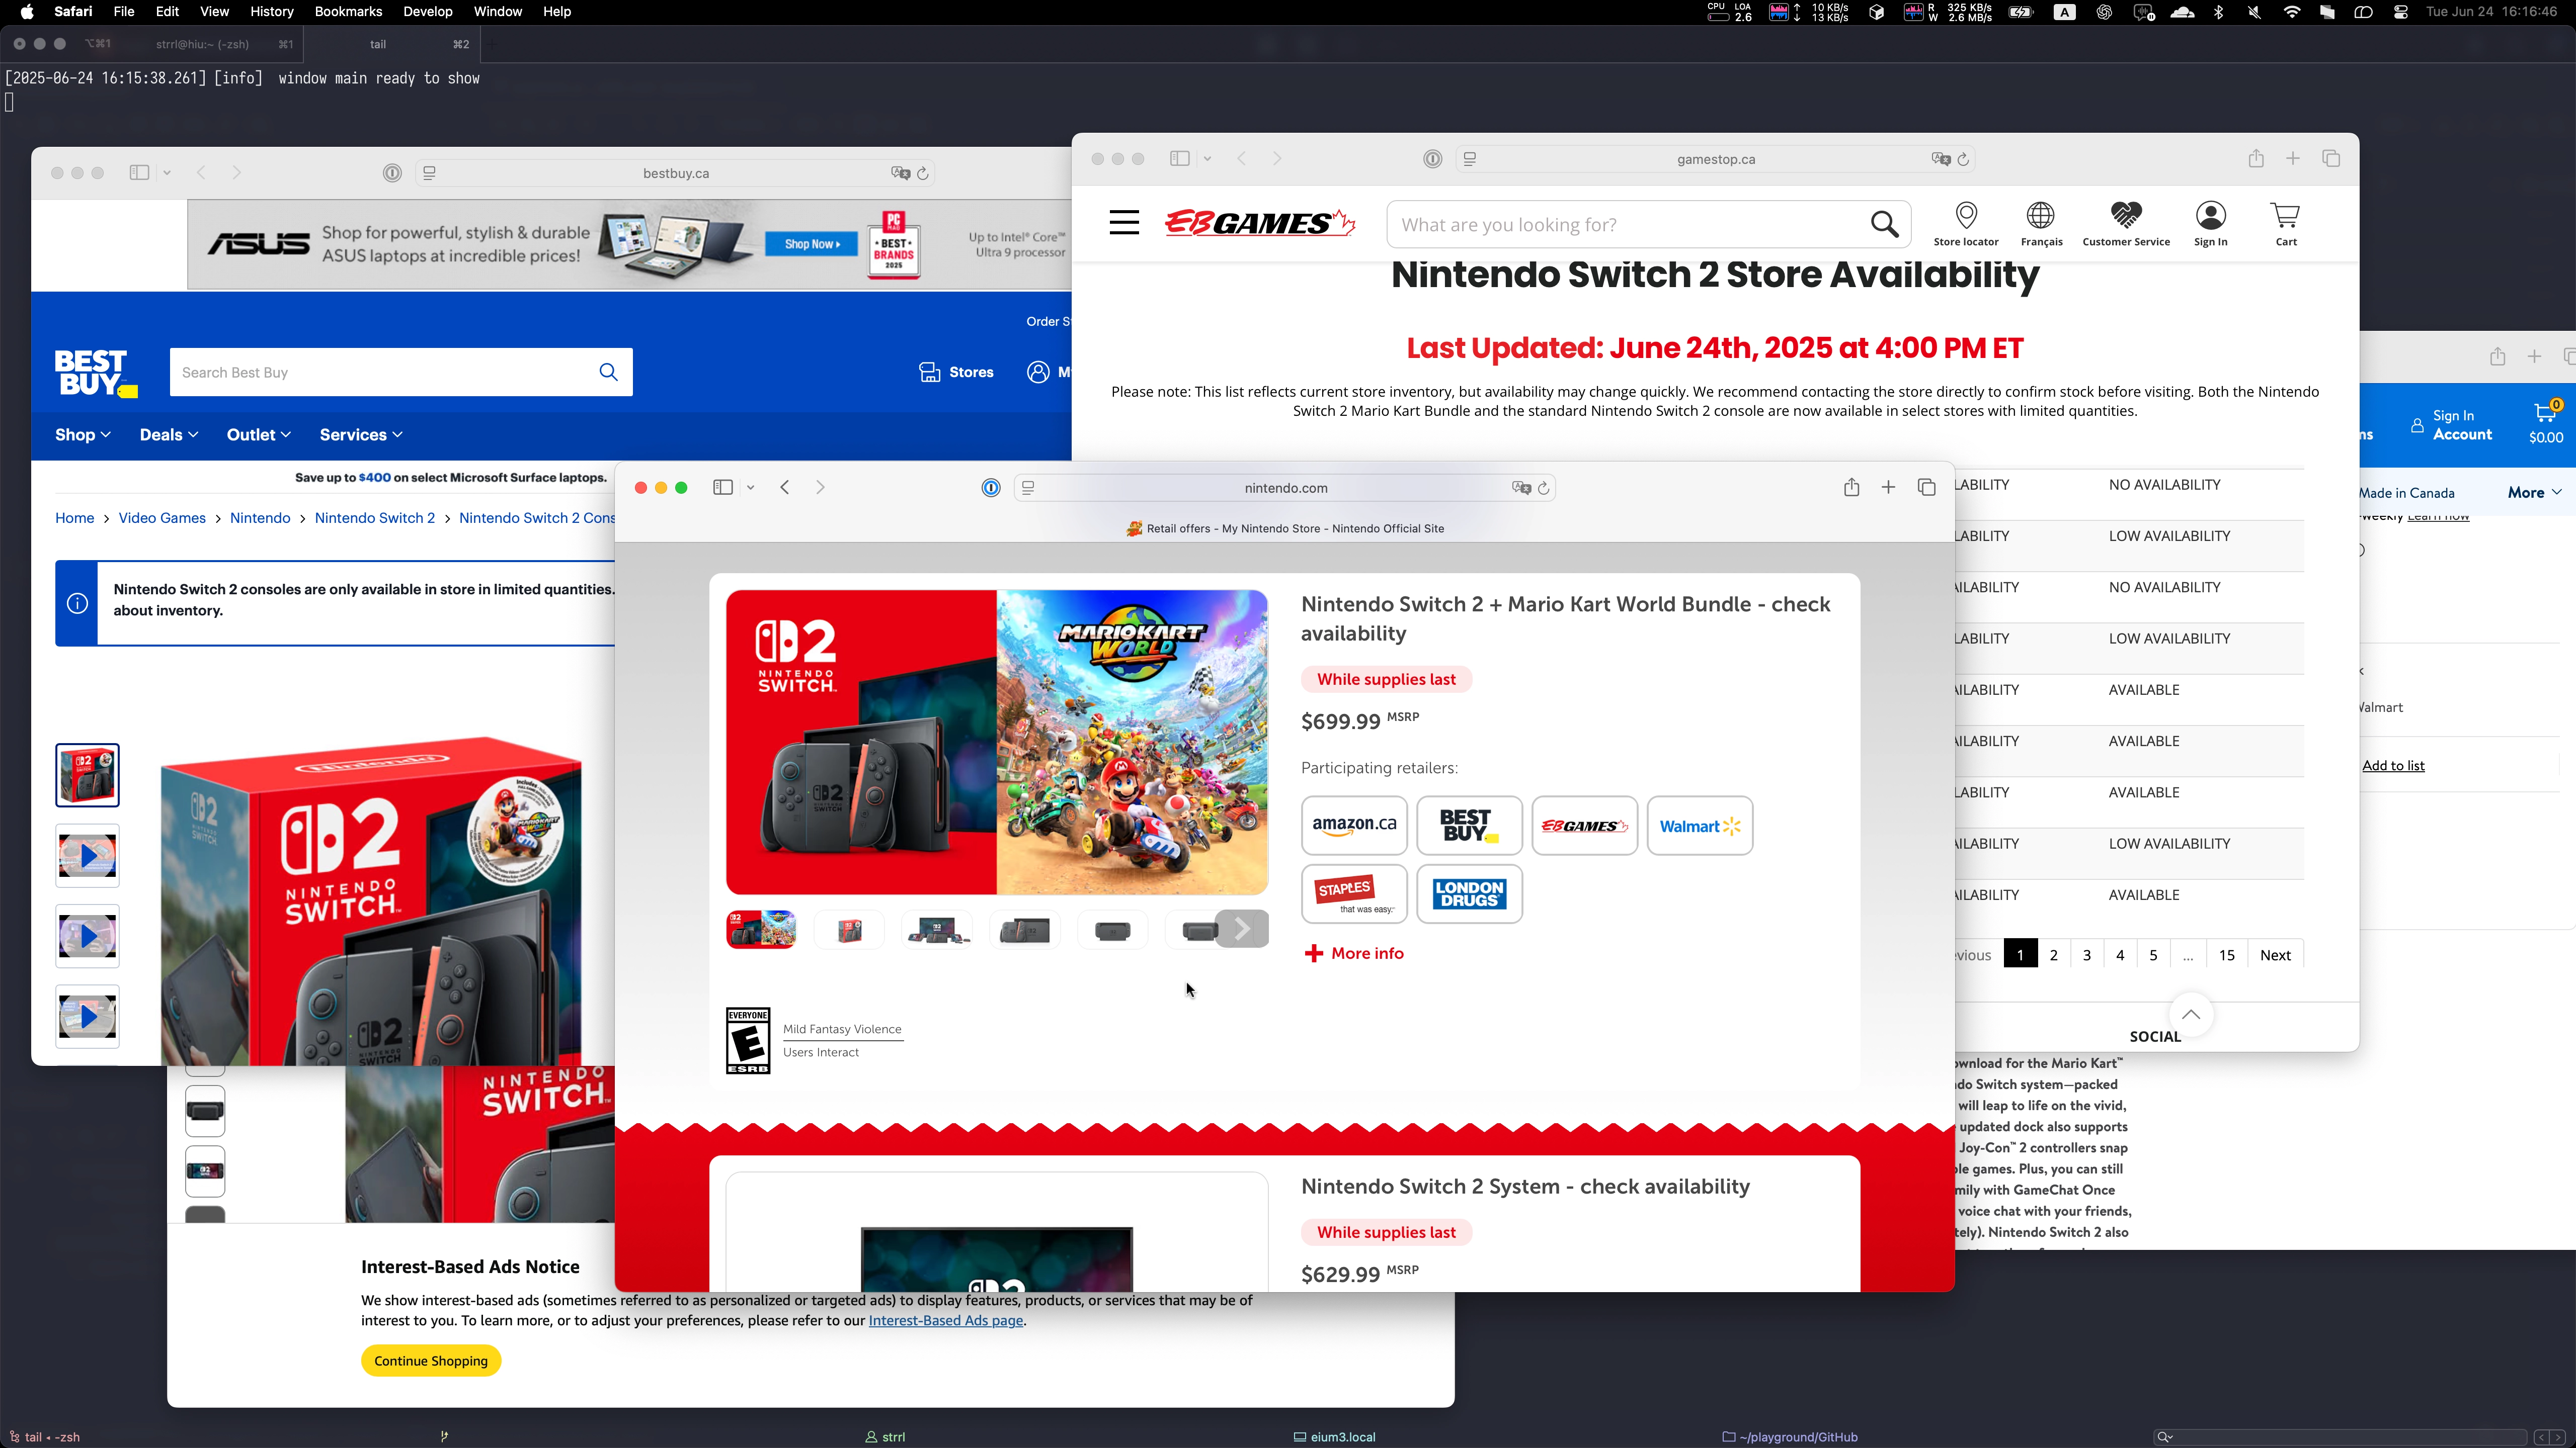Click the Customer Service icon on EB Games

coord(2126,222)
